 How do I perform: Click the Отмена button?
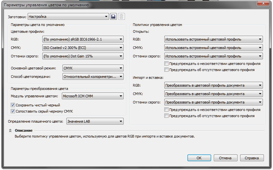coord(225,158)
